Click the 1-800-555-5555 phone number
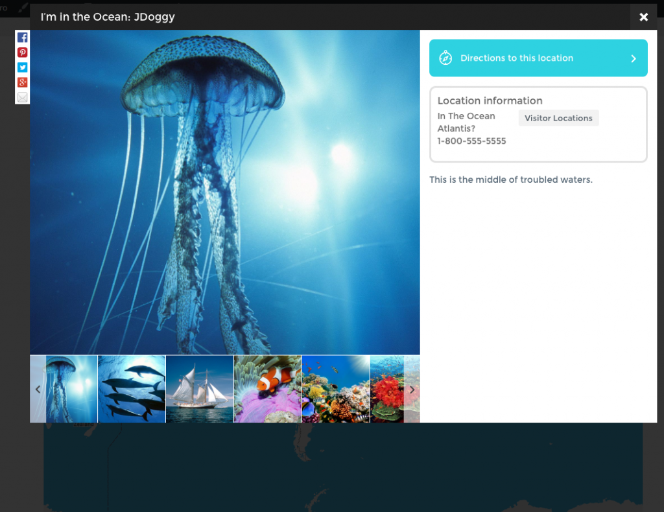664x512 pixels. [x=471, y=141]
